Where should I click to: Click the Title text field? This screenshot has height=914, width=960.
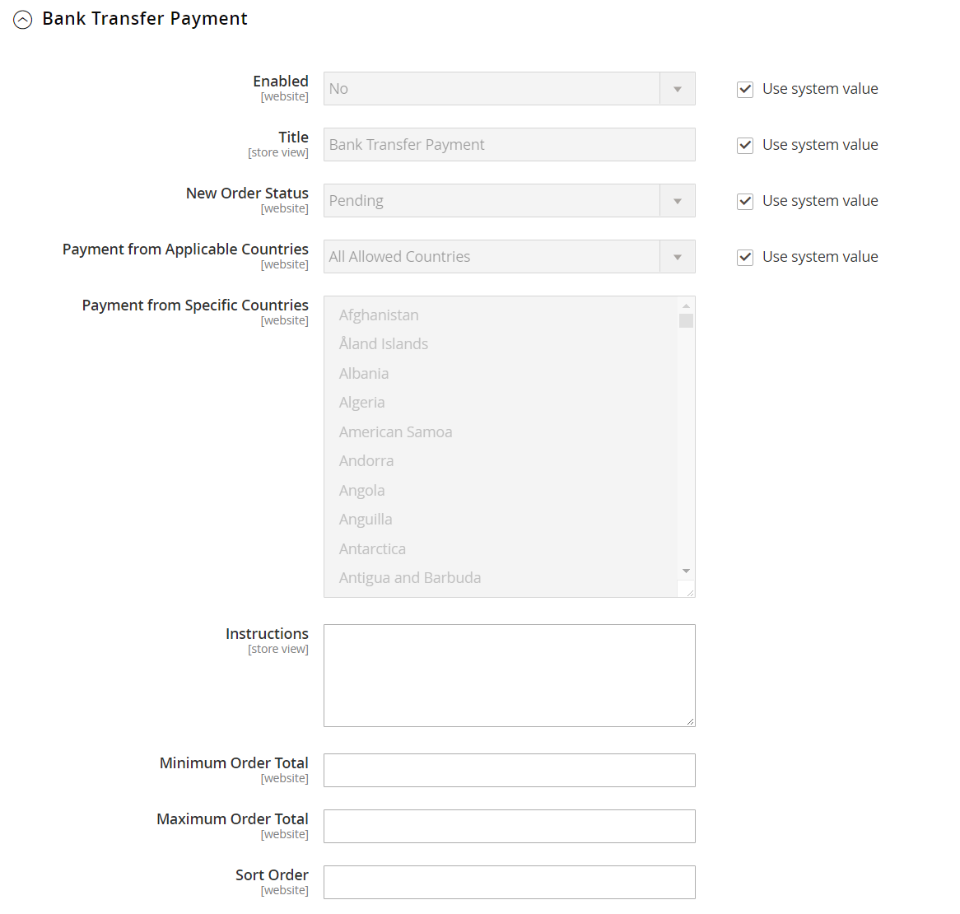[509, 145]
